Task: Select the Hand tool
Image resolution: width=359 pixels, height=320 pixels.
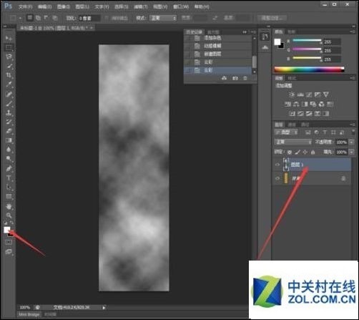Action: [x=9, y=206]
